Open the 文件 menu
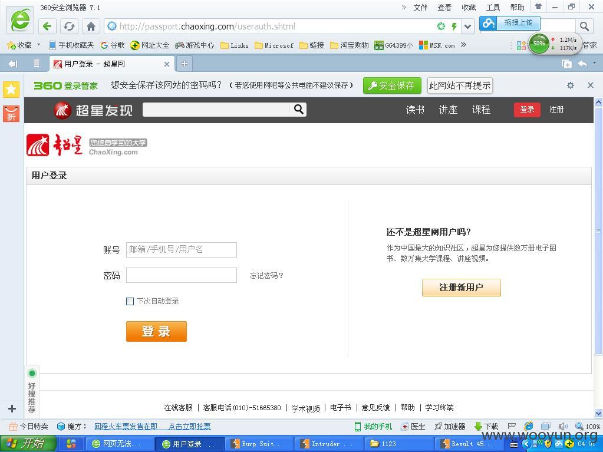 point(420,7)
